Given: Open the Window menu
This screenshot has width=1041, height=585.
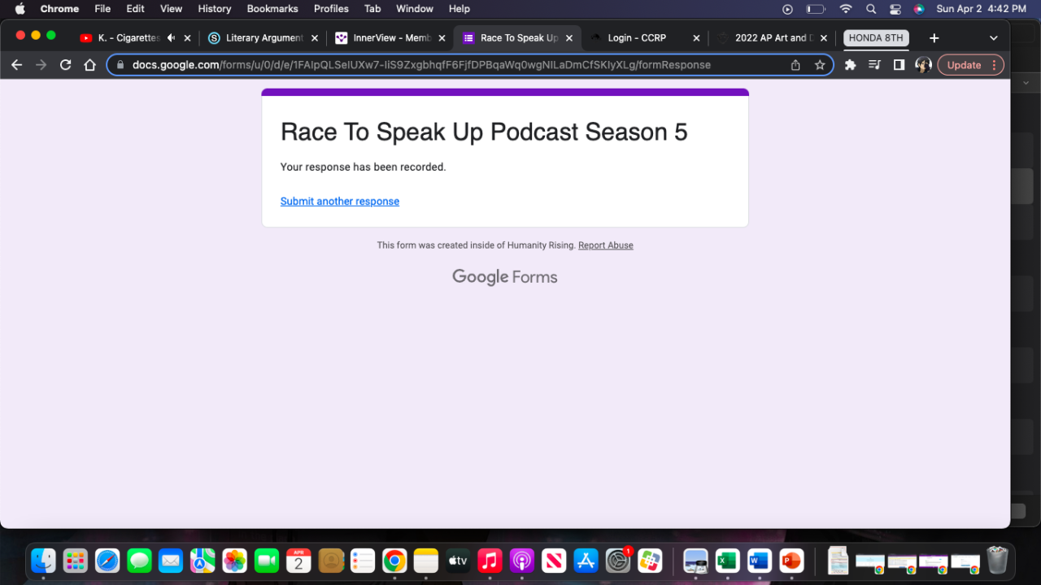Looking at the screenshot, I should (x=415, y=9).
